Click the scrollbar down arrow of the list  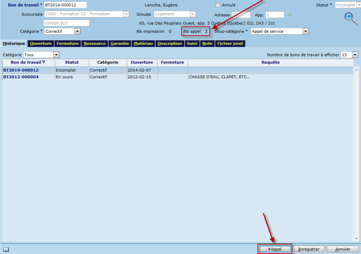356,239
